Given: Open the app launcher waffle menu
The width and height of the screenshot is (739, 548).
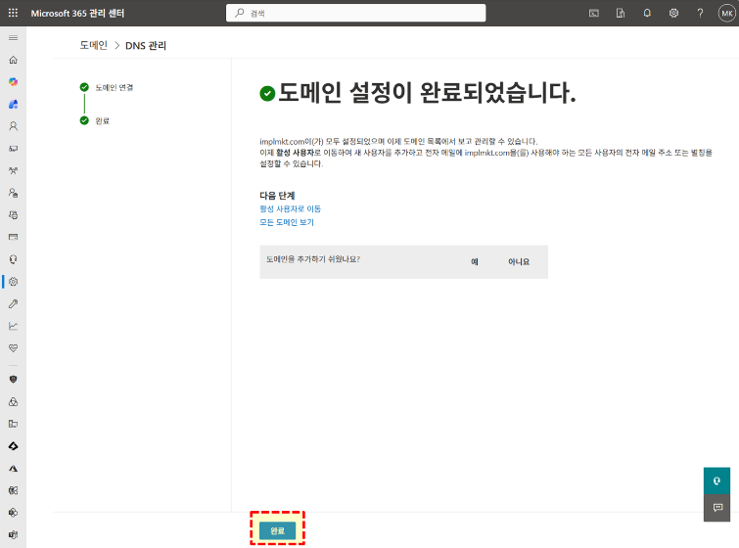Looking at the screenshot, I should [x=14, y=13].
